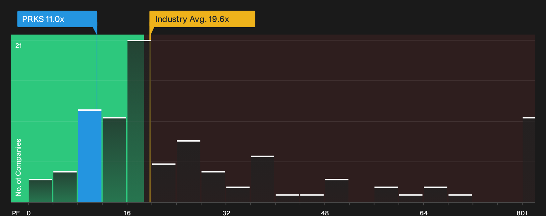Image resolution: width=546 pixels, height=216 pixels.
Task: Select the bar starting at PE 32
Action: [x=238, y=194]
